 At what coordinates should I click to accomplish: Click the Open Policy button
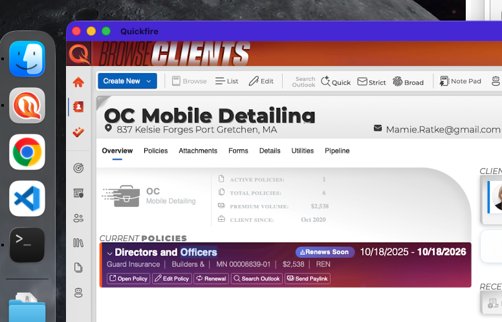click(128, 279)
